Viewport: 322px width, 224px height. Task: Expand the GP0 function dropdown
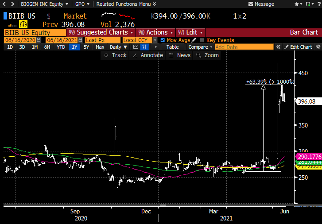coord(82,4)
